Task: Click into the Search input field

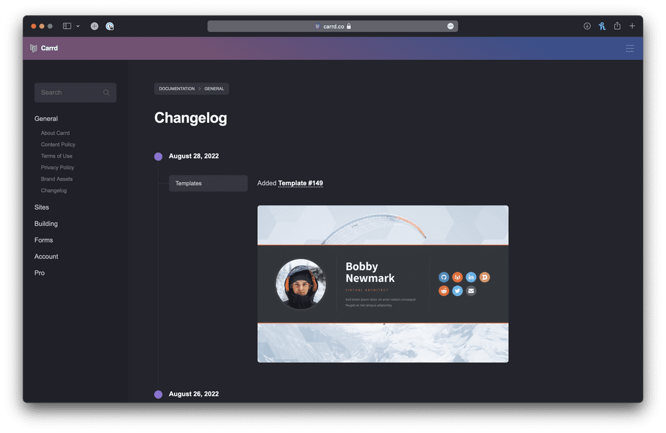Action: pos(68,93)
